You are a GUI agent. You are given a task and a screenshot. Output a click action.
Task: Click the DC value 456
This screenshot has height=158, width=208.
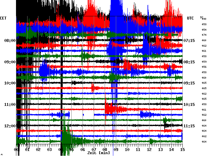pos(204,67)
